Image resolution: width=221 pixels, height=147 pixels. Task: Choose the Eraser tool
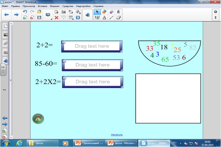pyautogui.click(x=119, y=17)
